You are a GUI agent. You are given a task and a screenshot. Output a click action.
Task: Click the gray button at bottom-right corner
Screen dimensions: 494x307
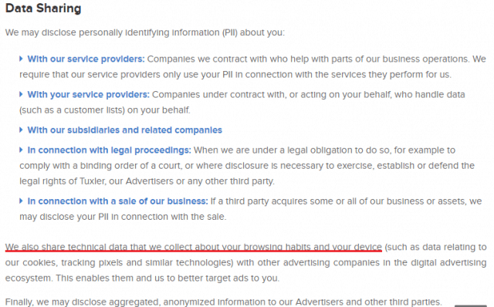point(471,305)
